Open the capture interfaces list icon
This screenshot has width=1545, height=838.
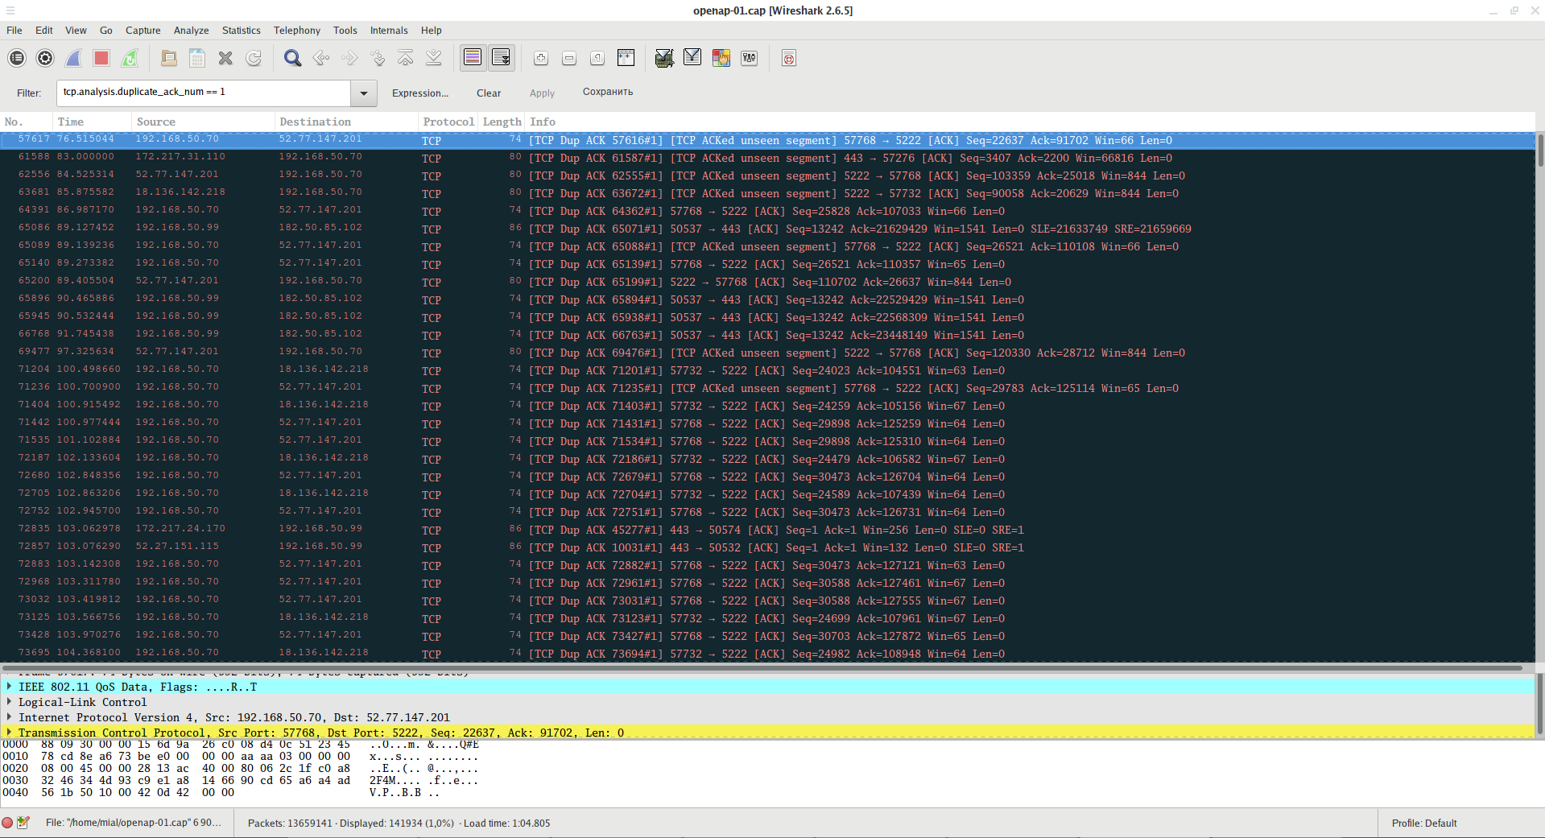(x=17, y=58)
